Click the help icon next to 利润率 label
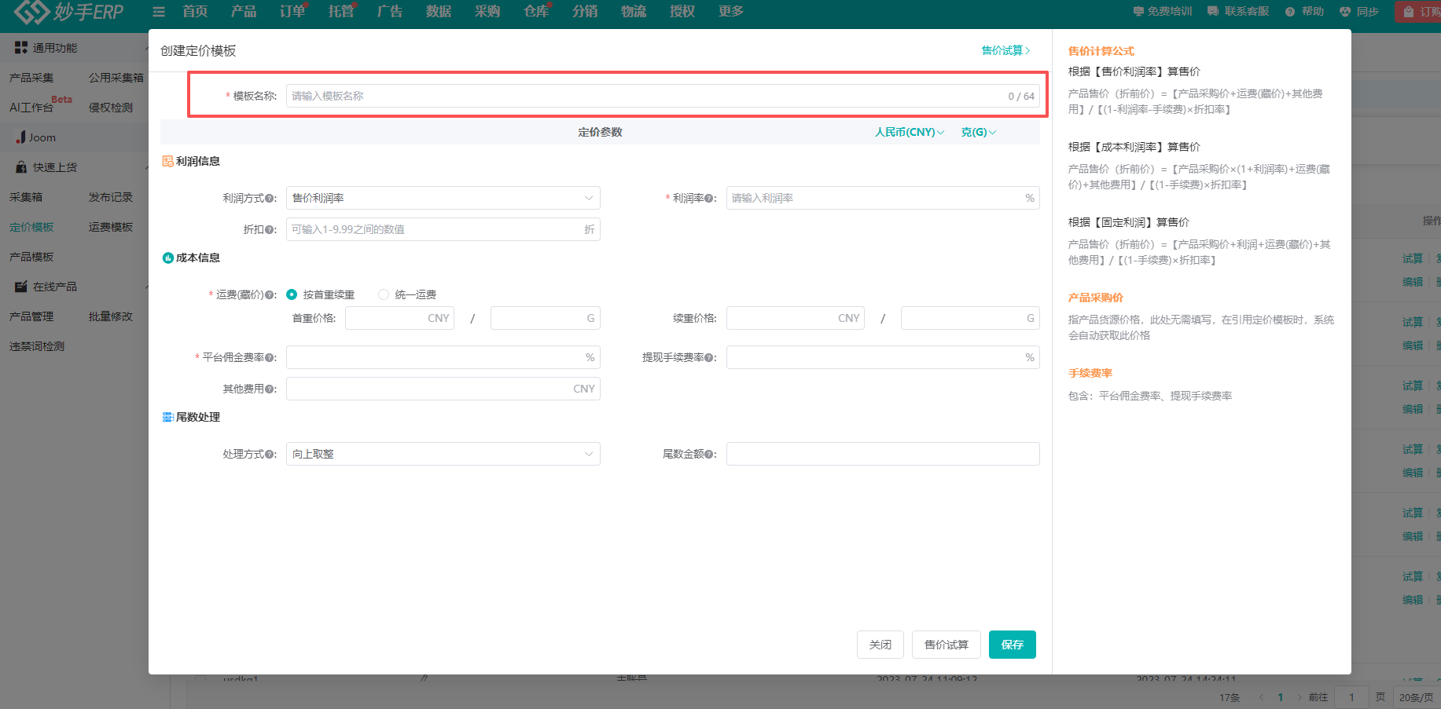This screenshot has height=709, width=1441. tap(710, 199)
